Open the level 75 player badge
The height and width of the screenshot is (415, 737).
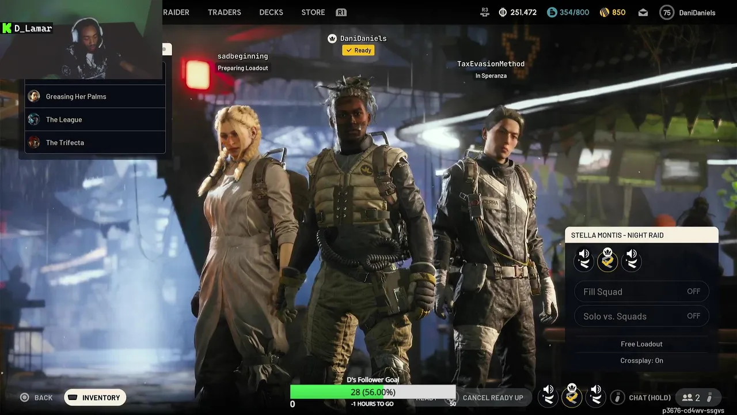pos(667,13)
